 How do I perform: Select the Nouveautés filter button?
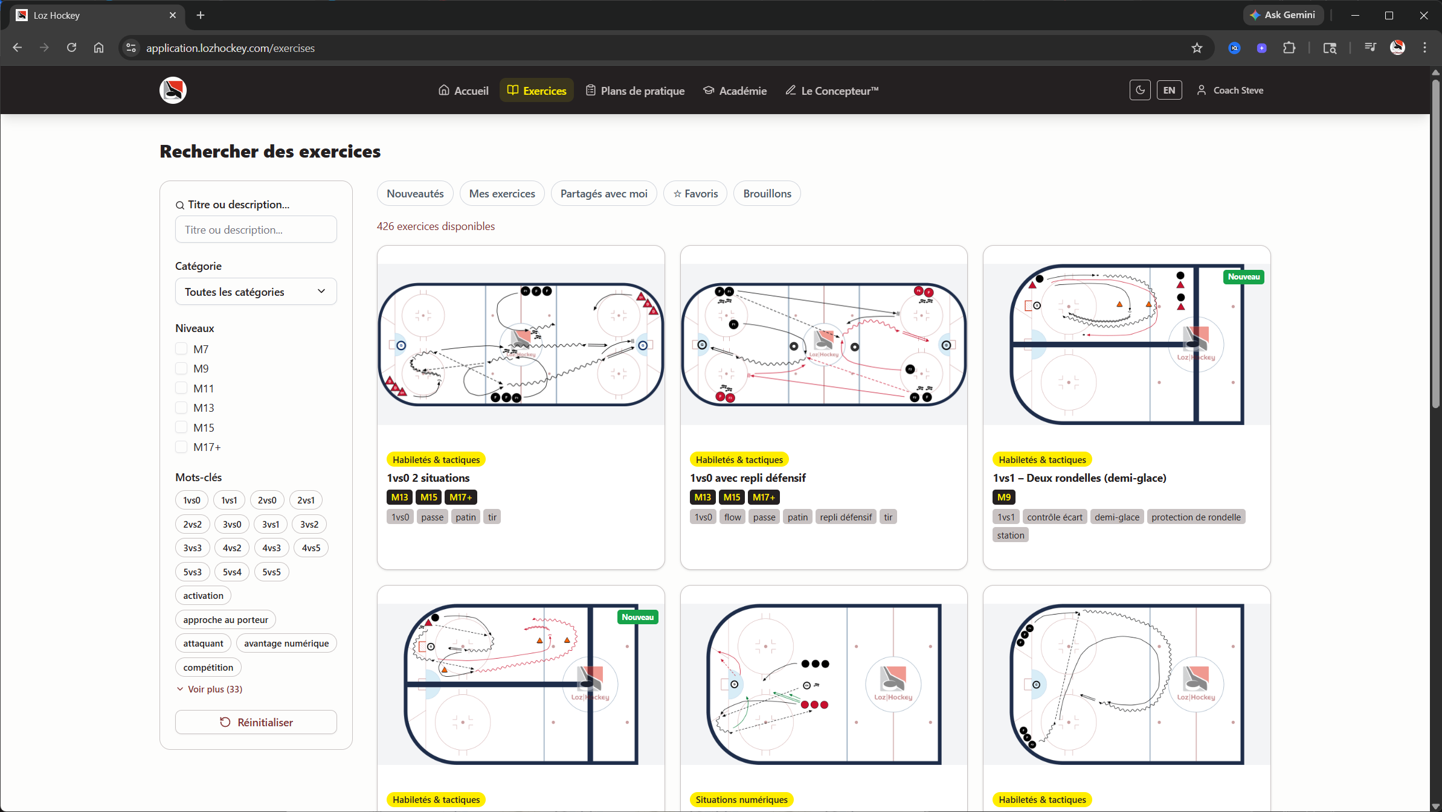(x=415, y=193)
